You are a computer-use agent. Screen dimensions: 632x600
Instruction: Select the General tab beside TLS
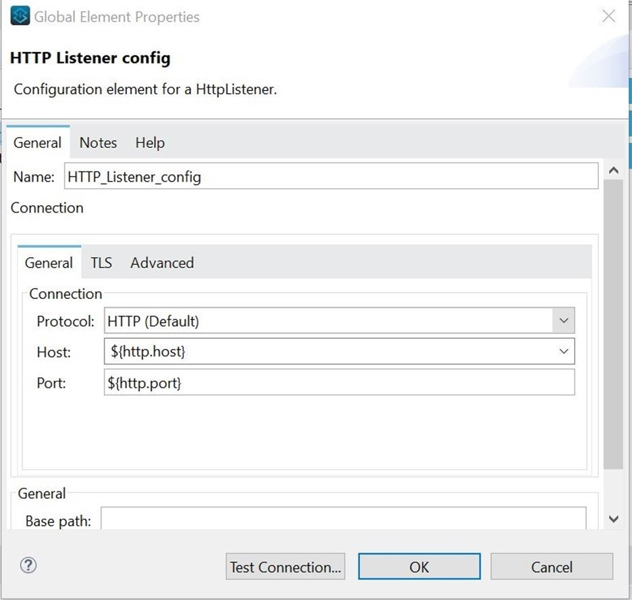tap(49, 263)
